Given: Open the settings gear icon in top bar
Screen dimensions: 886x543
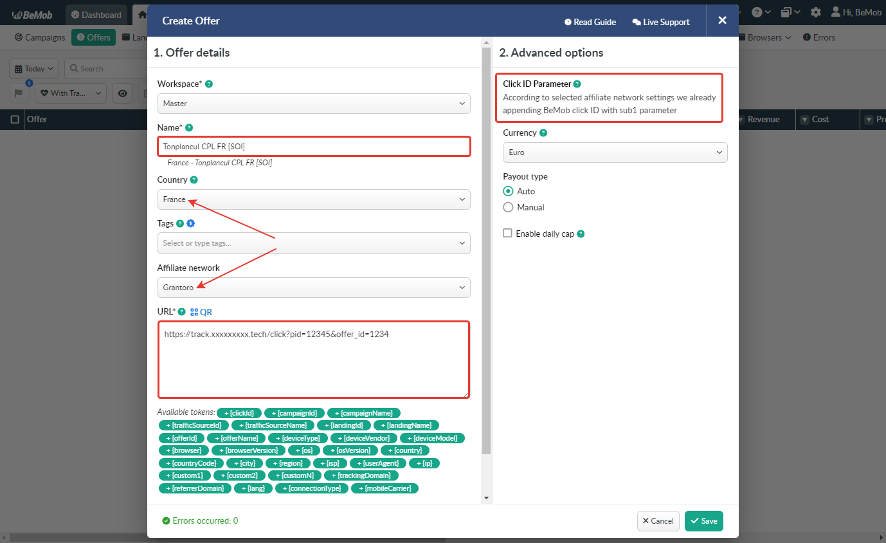Looking at the screenshot, I should pos(815,12).
